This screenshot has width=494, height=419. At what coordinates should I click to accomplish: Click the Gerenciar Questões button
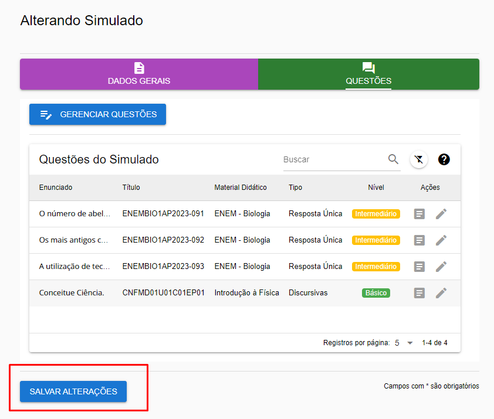pos(97,114)
